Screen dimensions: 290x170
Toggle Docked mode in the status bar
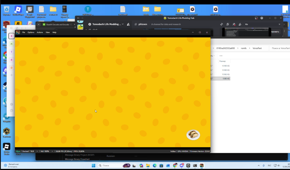(25, 151)
